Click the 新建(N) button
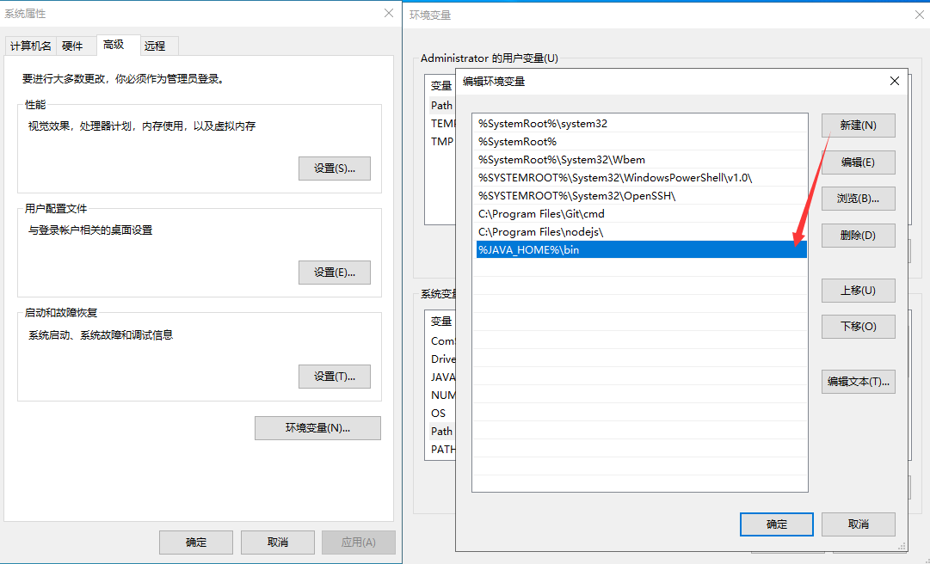 pyautogui.click(x=858, y=126)
